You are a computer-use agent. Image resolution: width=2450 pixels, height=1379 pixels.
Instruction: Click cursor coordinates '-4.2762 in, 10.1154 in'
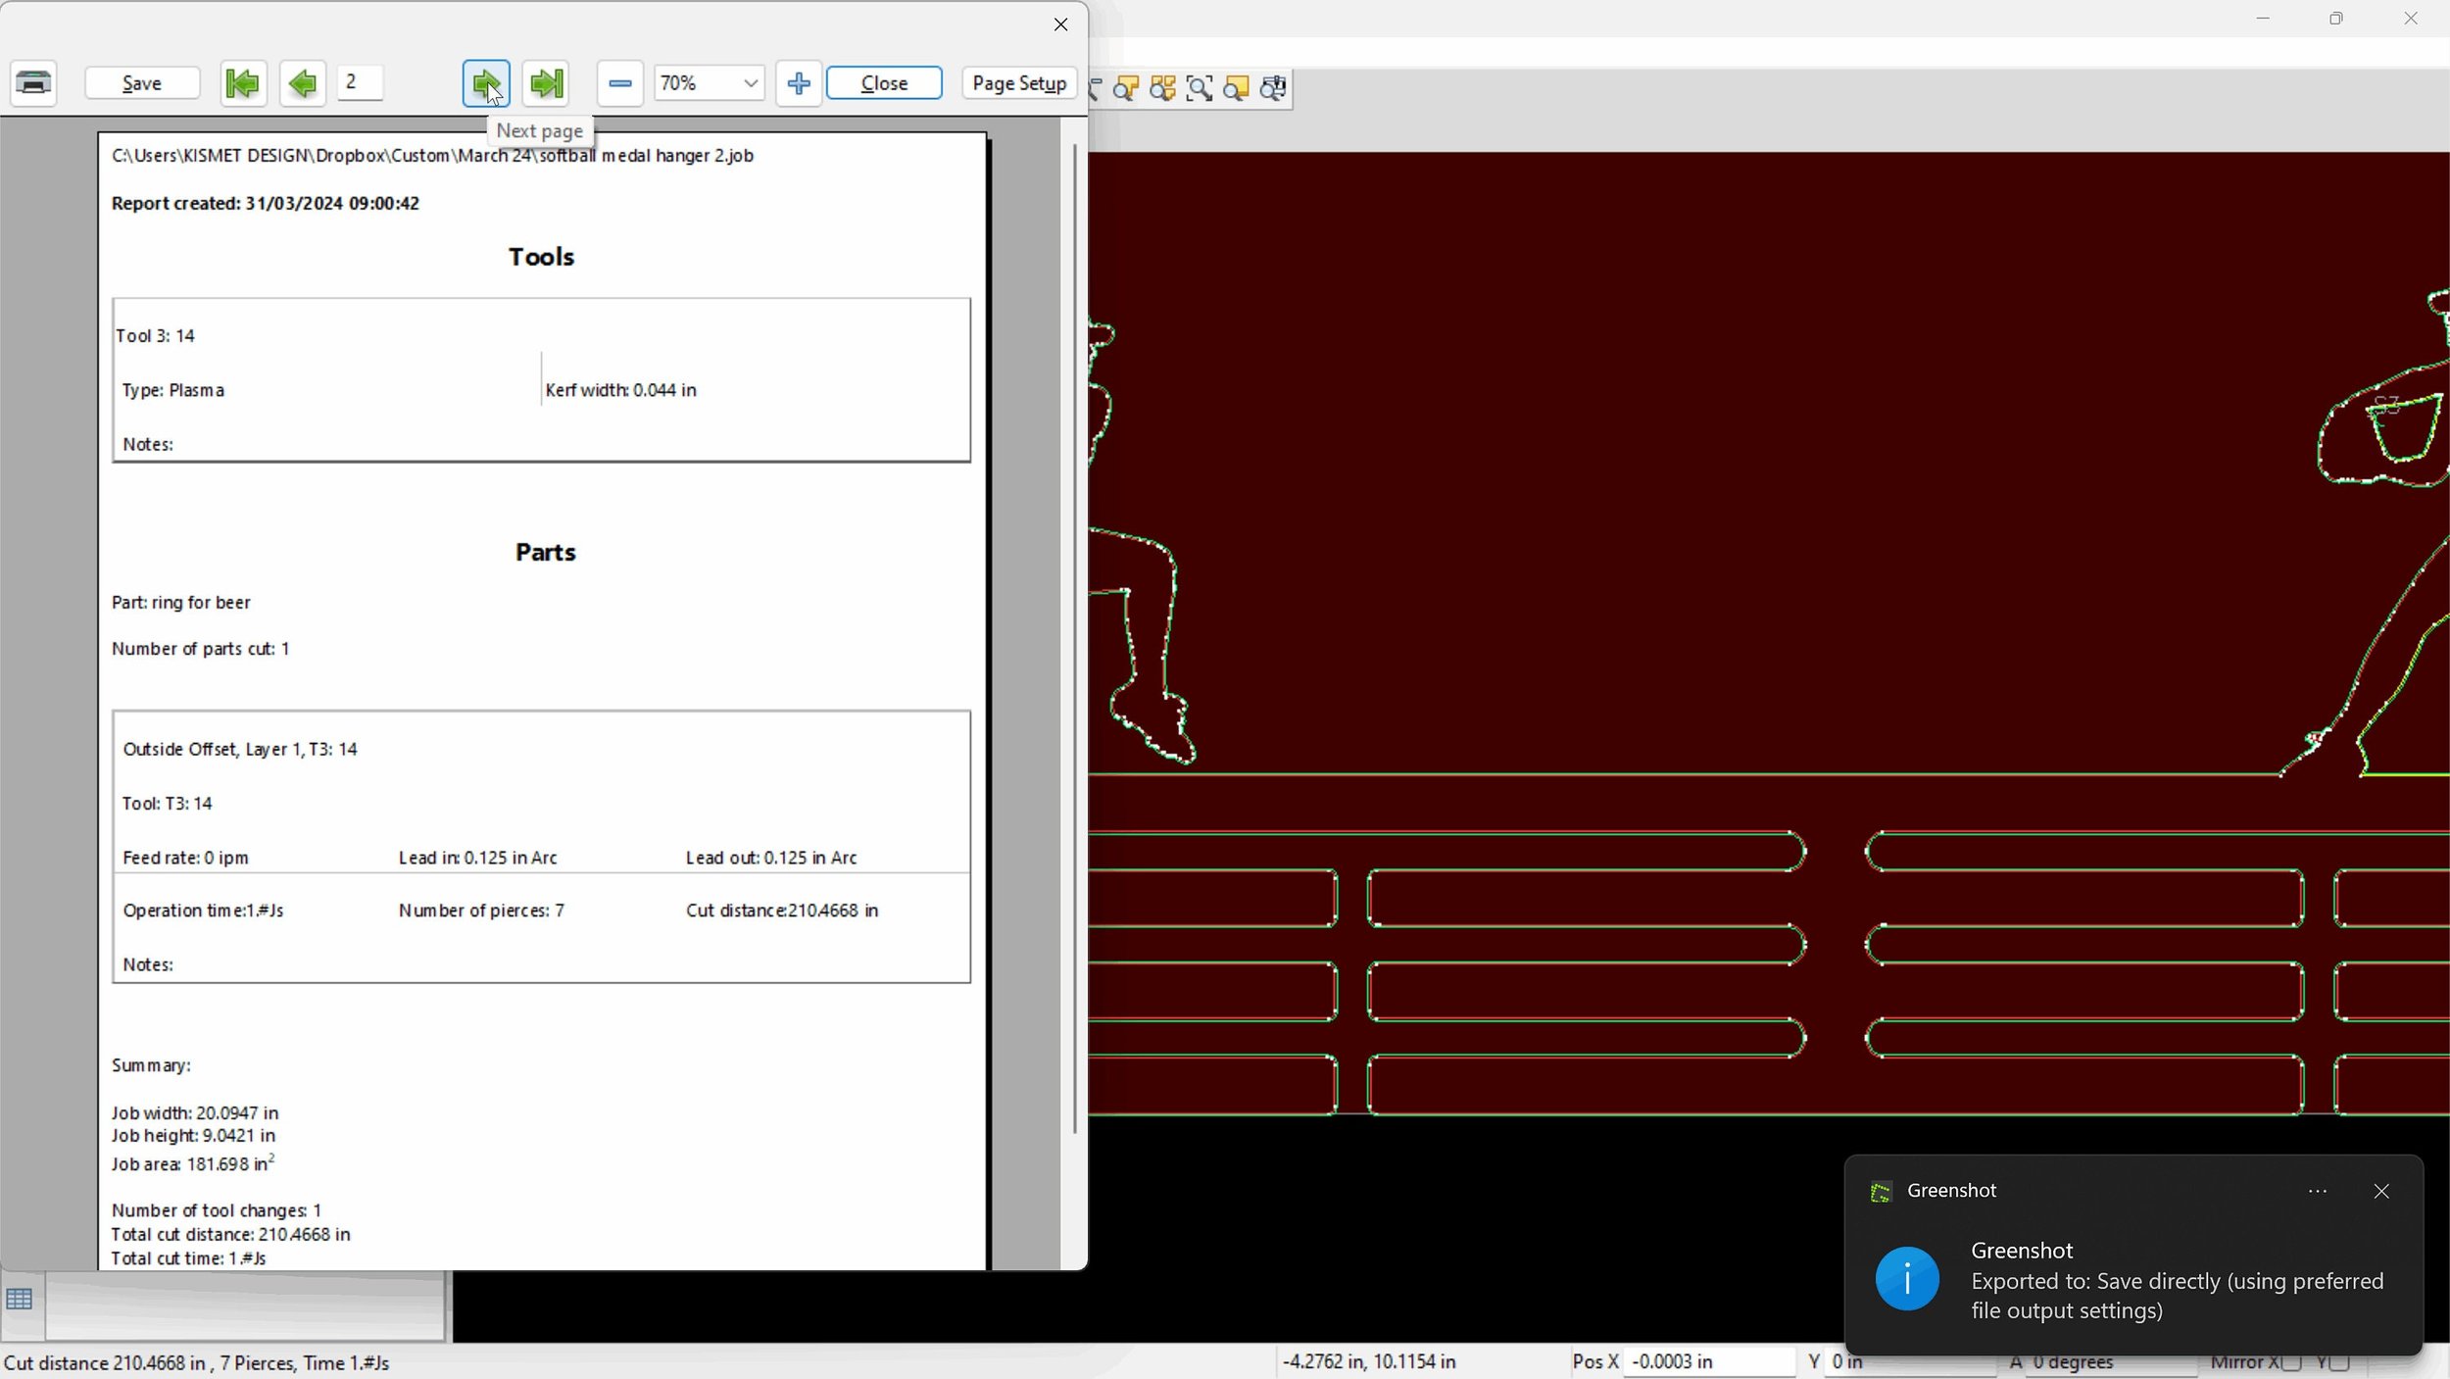(x=1369, y=1361)
